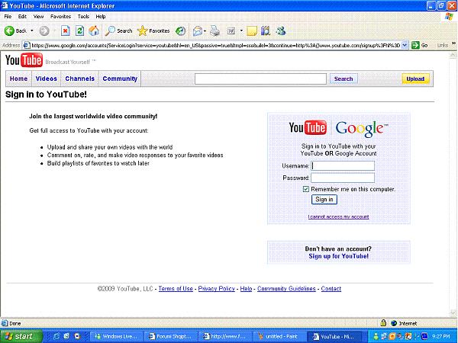The height and width of the screenshot is (343, 458).
Task: Open the Edit menu
Action: coord(22,16)
